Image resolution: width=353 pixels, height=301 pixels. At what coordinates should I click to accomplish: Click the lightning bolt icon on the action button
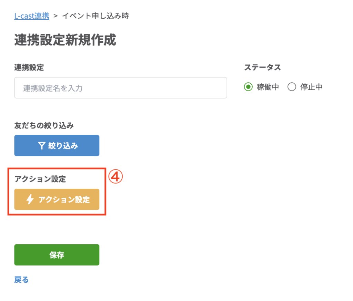30,199
